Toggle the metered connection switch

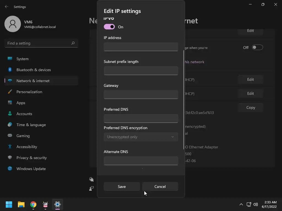pos(257,48)
